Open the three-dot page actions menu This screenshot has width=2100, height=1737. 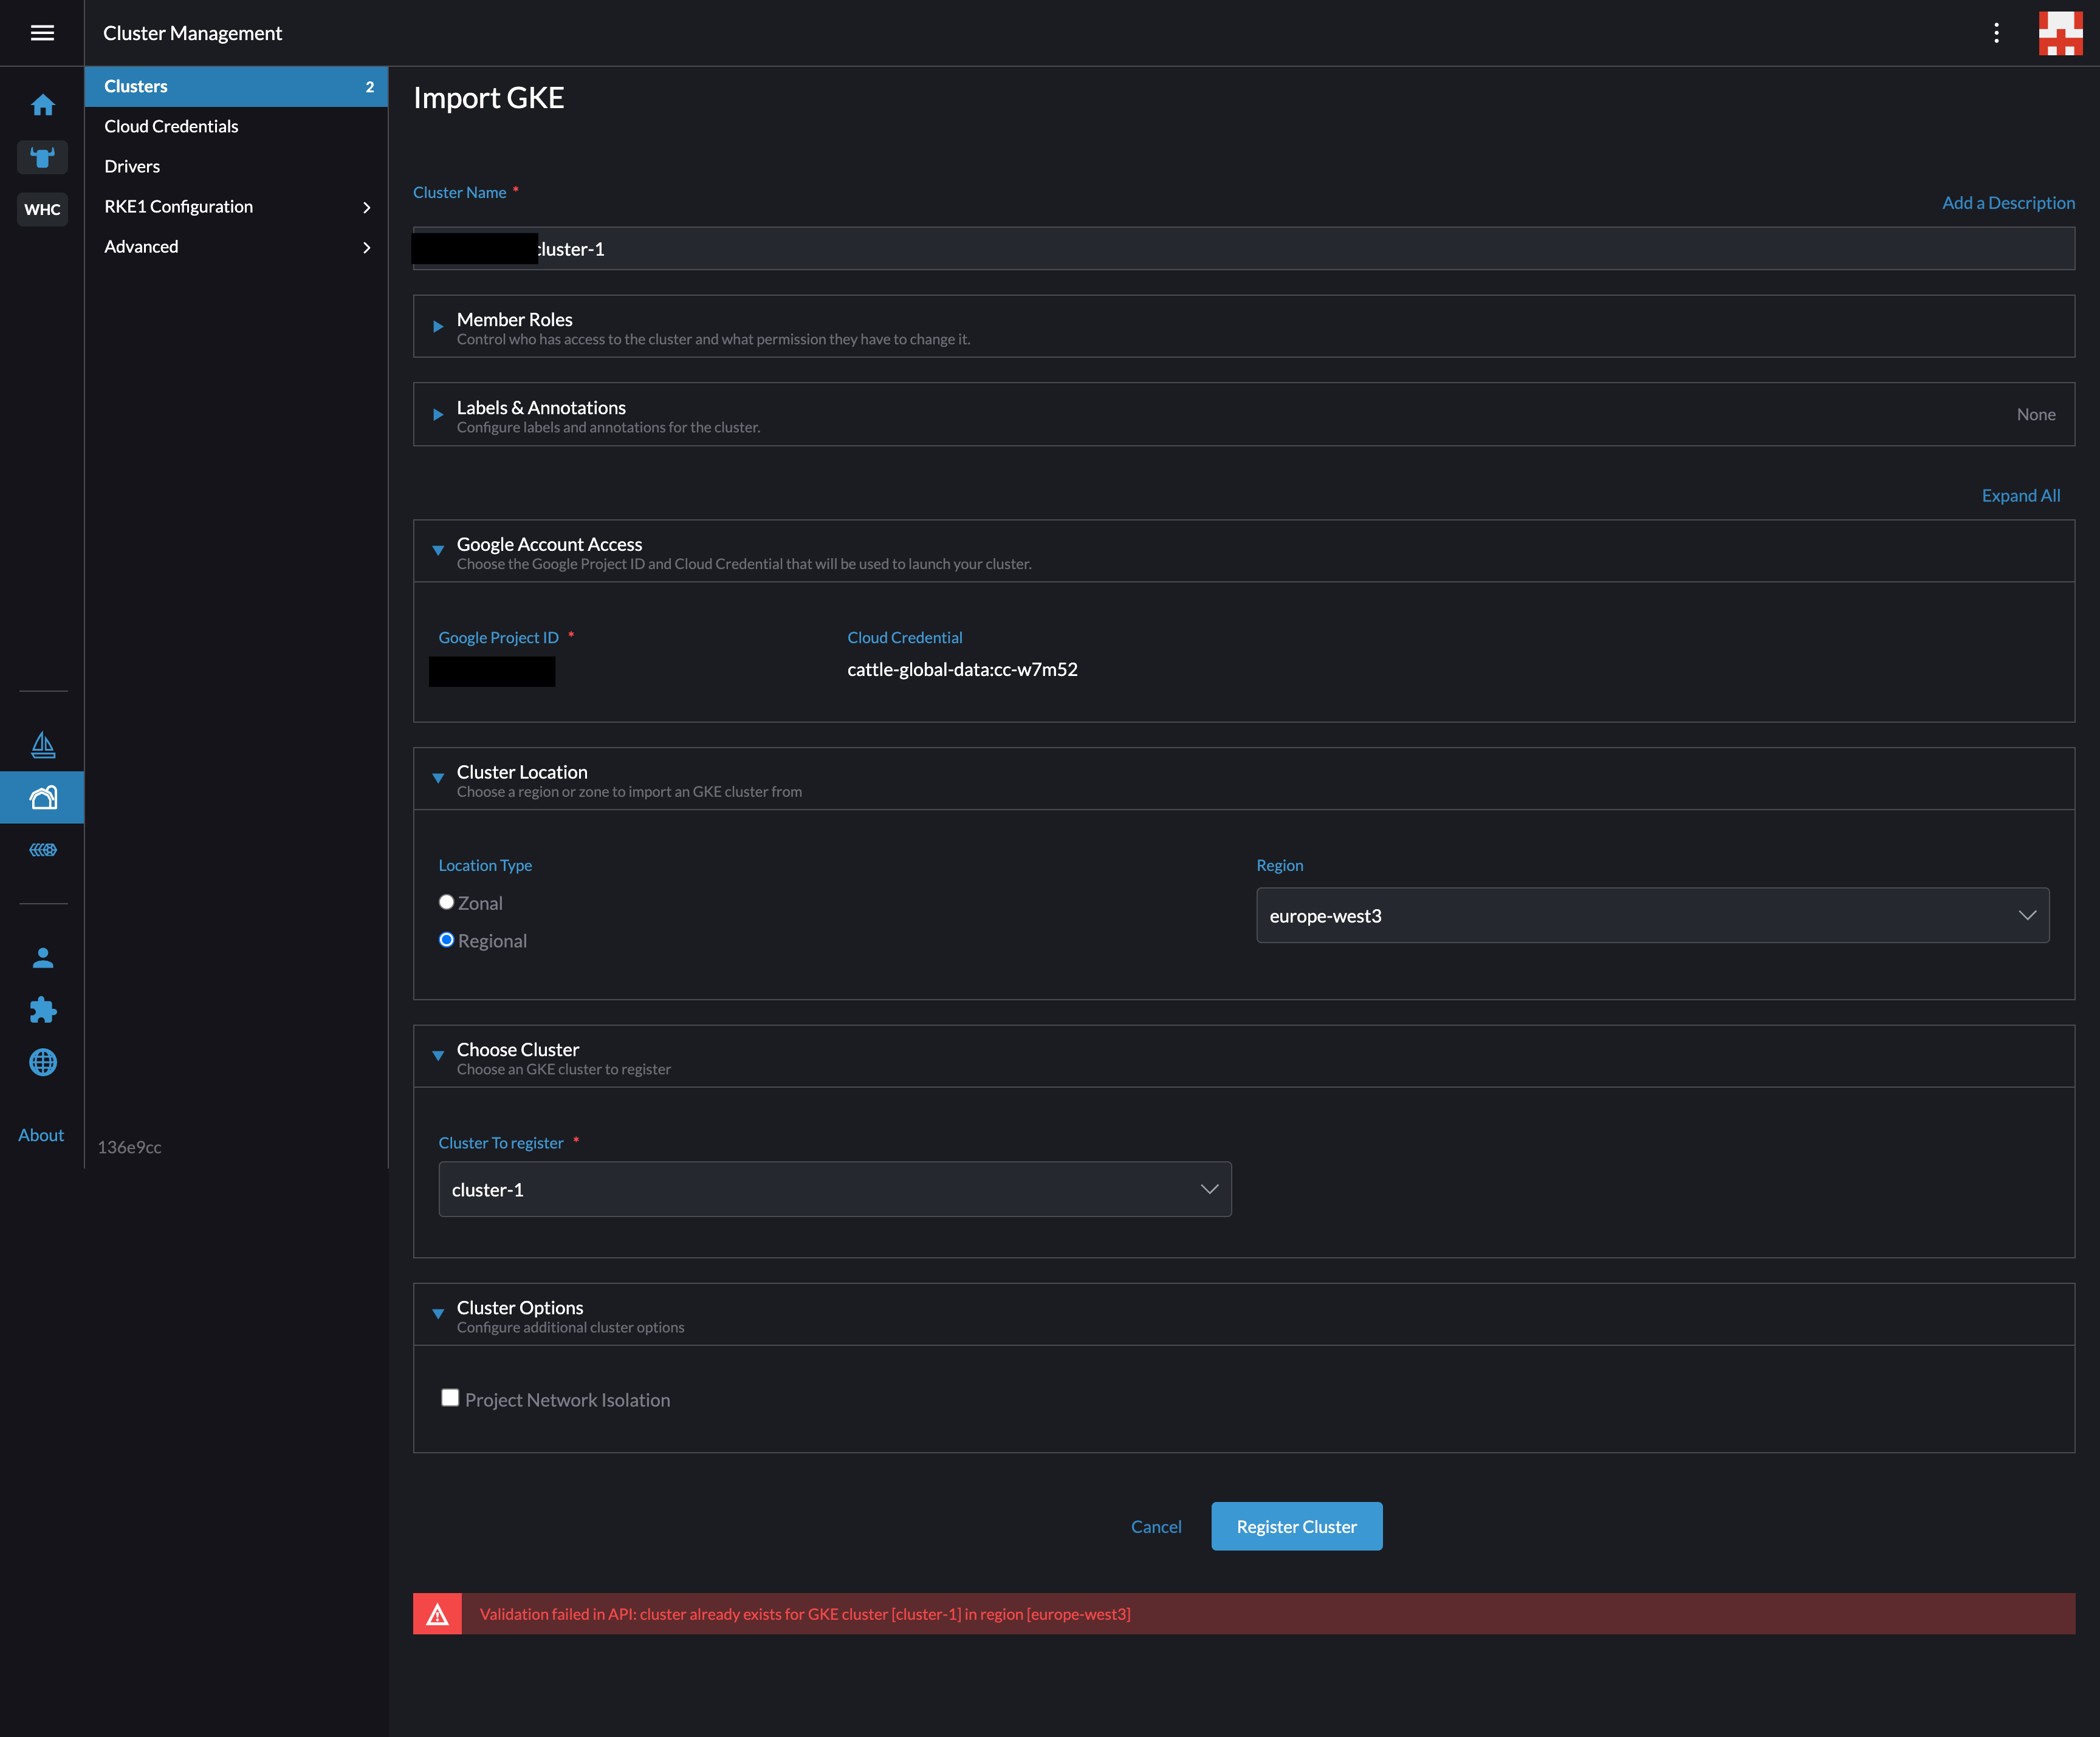1996,33
